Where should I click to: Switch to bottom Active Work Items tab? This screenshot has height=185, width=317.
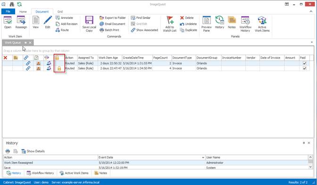pyautogui.click(x=74, y=173)
